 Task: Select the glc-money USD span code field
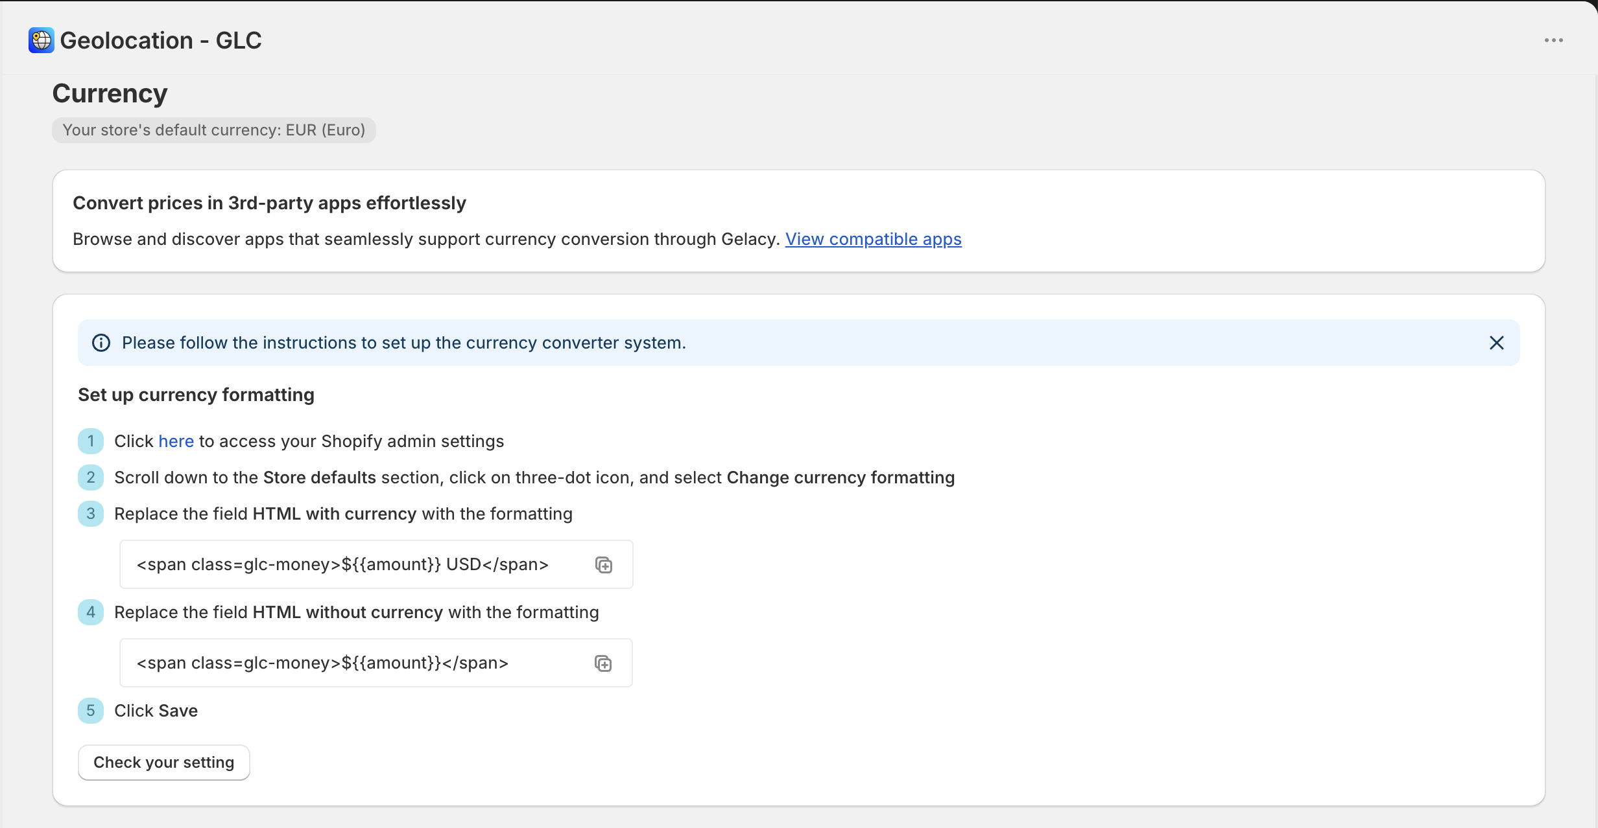click(376, 564)
